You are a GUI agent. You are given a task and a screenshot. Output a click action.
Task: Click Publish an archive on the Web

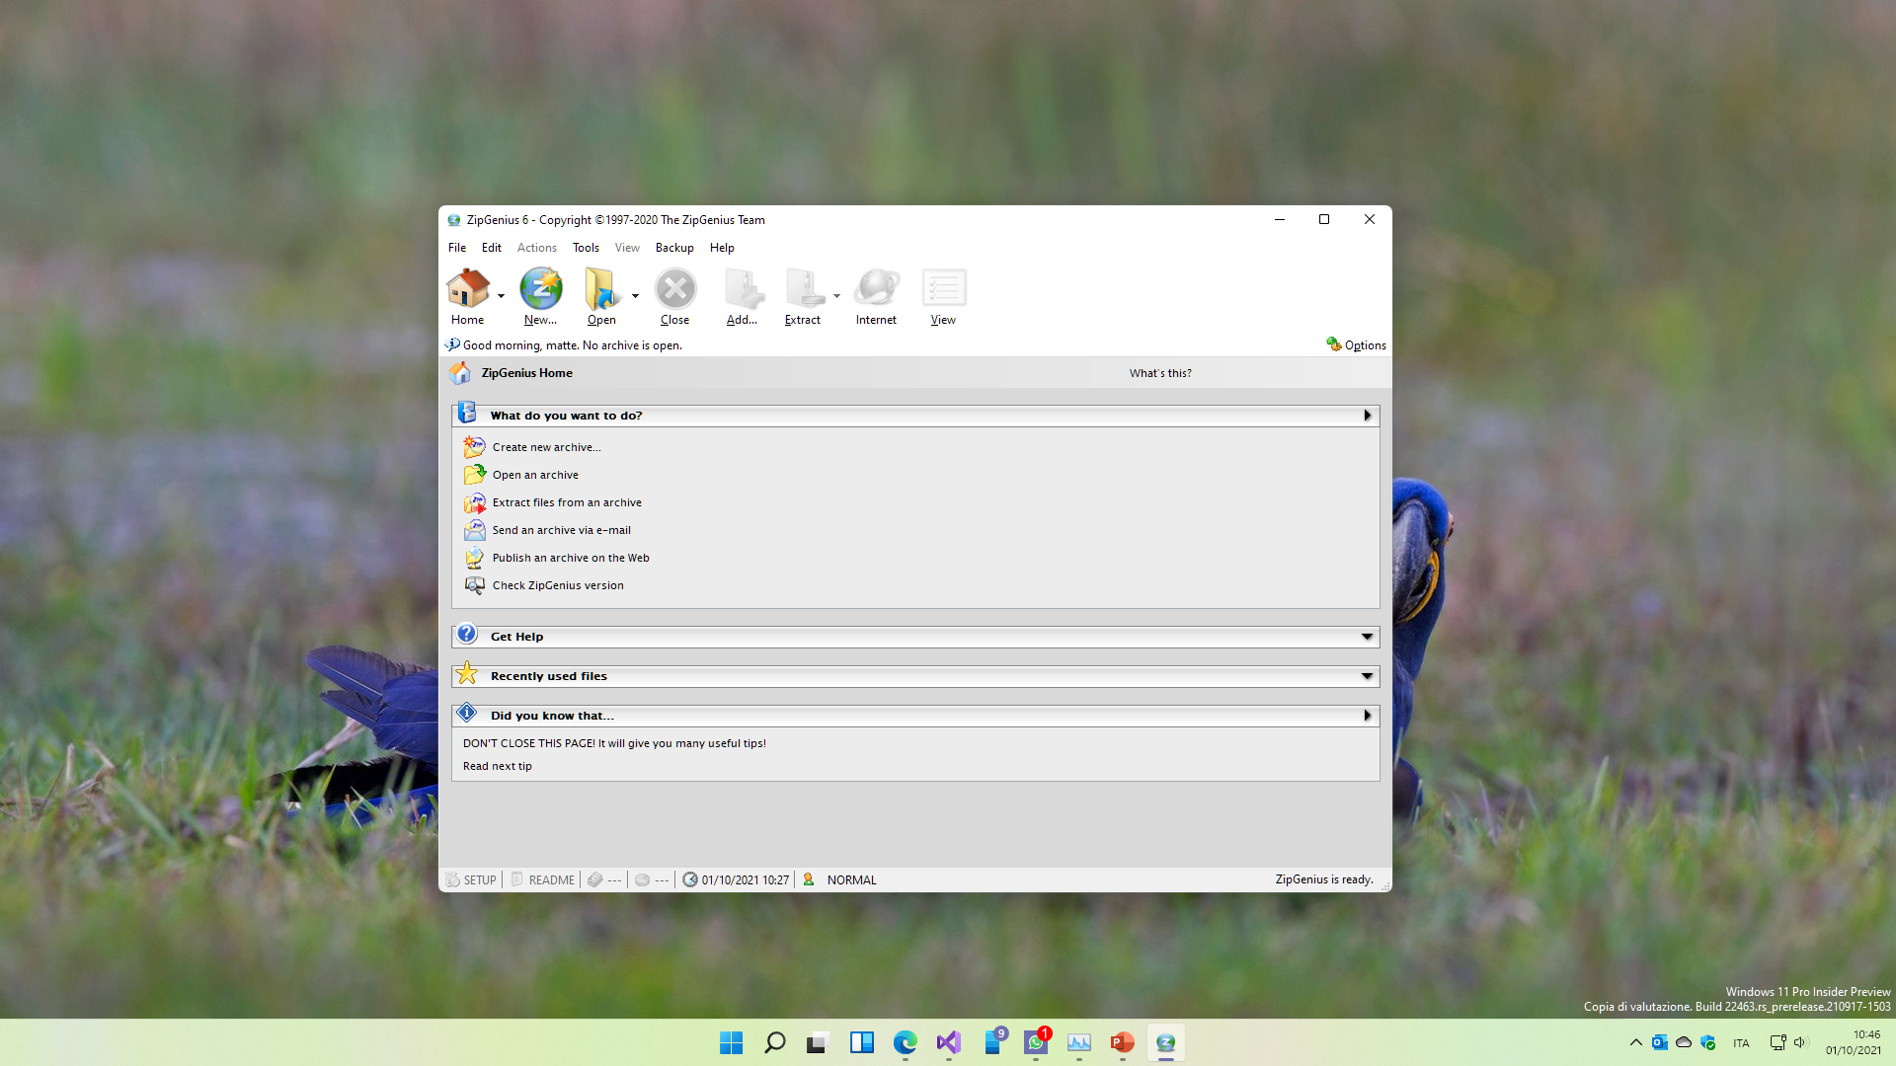(571, 558)
